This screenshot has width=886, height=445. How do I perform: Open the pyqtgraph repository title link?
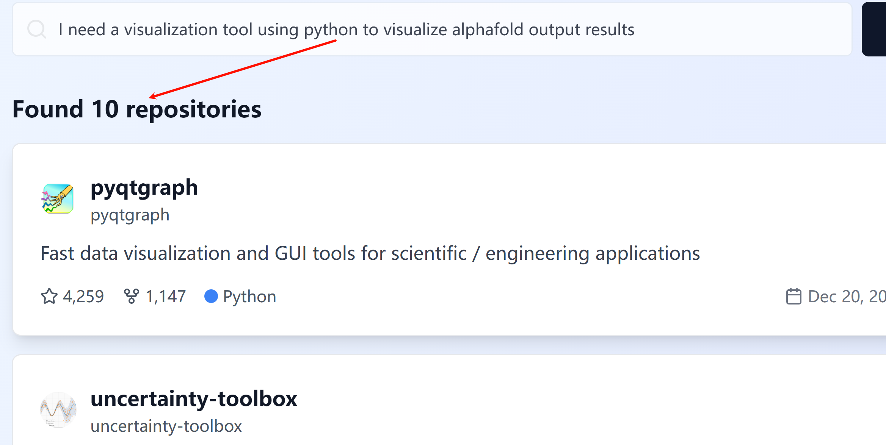click(x=144, y=187)
